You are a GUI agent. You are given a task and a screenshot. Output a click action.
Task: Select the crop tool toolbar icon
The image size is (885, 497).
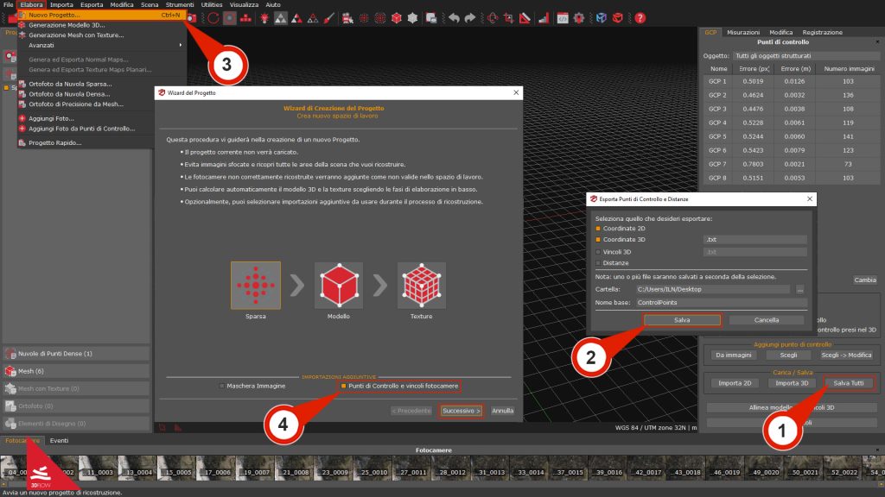click(x=508, y=18)
